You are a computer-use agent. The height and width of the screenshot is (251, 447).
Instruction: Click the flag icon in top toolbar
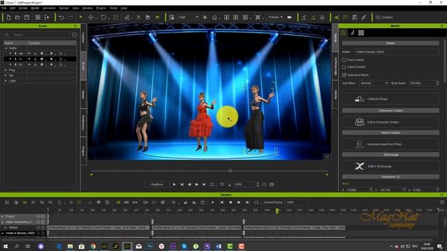coord(346,17)
